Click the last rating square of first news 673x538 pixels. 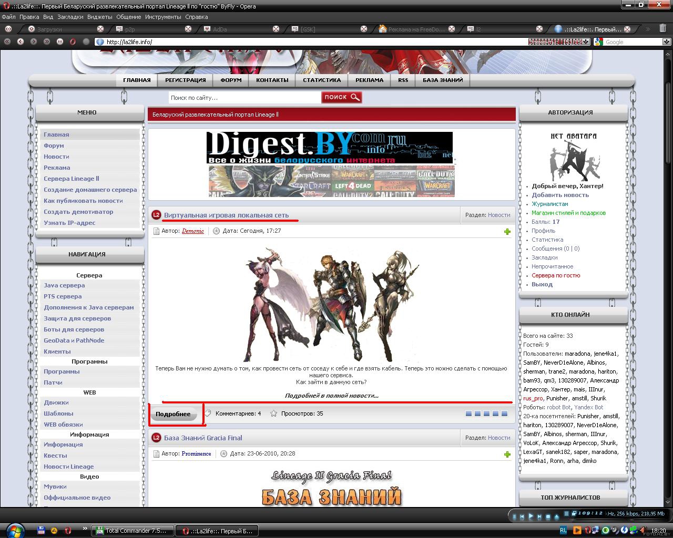tap(505, 413)
